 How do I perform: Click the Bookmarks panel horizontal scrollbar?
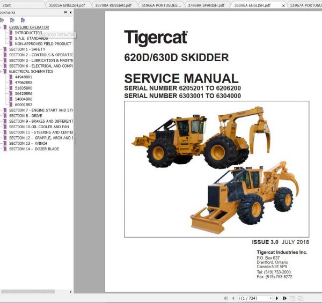click(28, 292)
